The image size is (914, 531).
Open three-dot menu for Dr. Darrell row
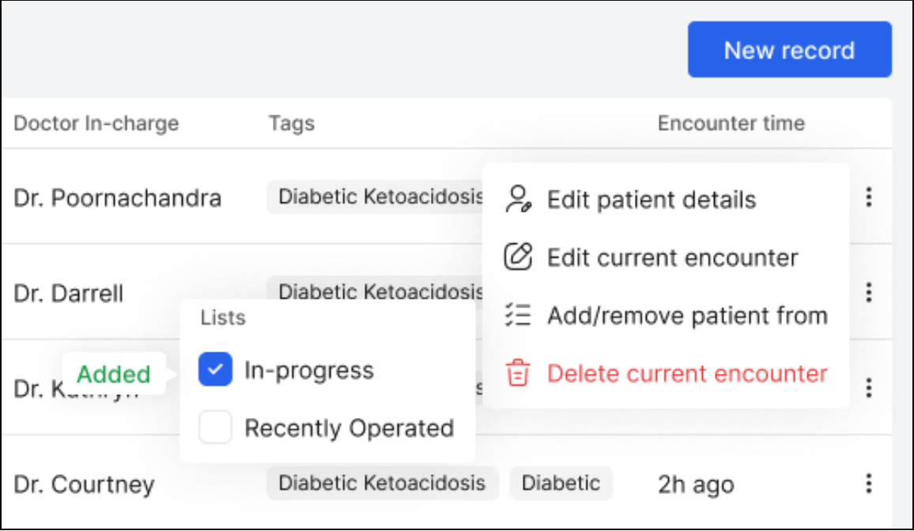868,292
